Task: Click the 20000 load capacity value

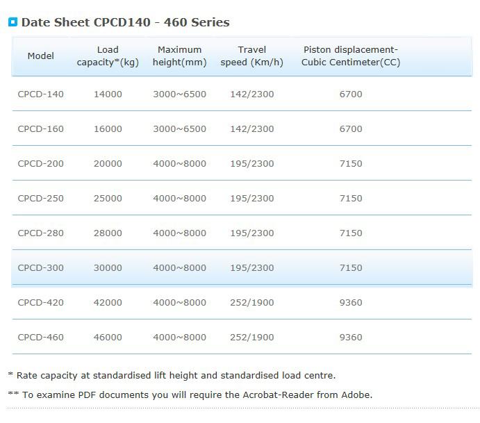Action: [x=108, y=163]
